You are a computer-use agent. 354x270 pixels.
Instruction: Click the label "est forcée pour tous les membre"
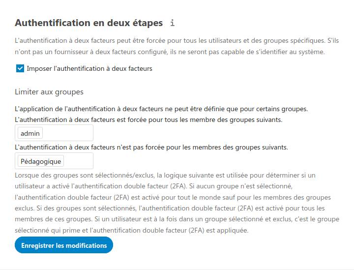148,120
